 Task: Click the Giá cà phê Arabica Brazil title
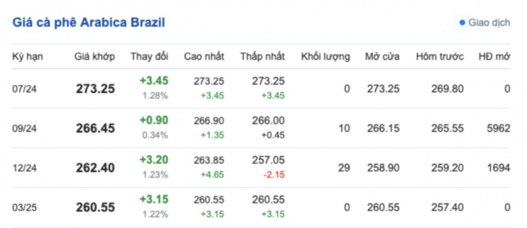click(x=88, y=23)
